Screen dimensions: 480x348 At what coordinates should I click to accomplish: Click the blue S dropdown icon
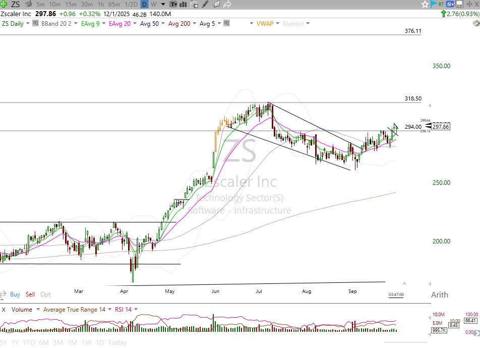click(x=450, y=4)
